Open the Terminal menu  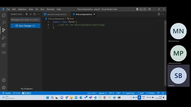pyautogui.click(x=50, y=9)
